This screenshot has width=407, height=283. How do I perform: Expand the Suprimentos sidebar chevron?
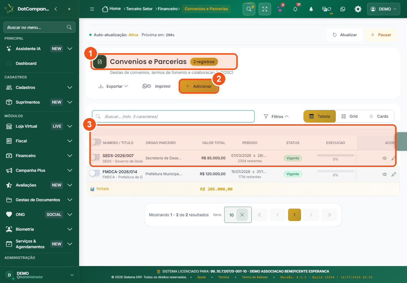[x=70, y=102]
